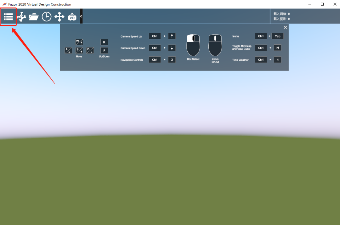Open the clock time settings icon
Viewport: 340px width, 225px height.
pos(46,17)
